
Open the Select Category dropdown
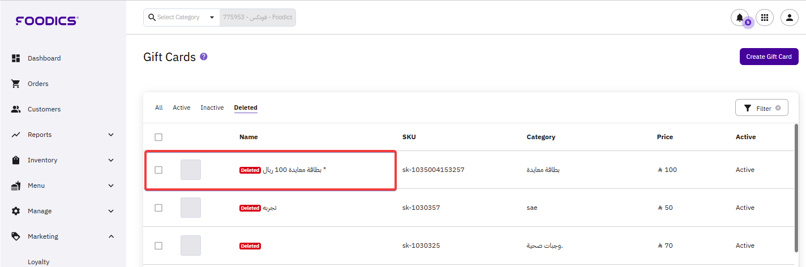pos(181,18)
